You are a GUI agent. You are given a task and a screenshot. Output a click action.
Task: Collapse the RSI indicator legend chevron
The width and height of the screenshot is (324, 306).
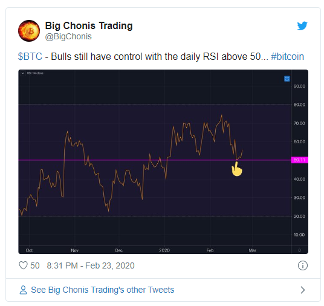click(23, 73)
